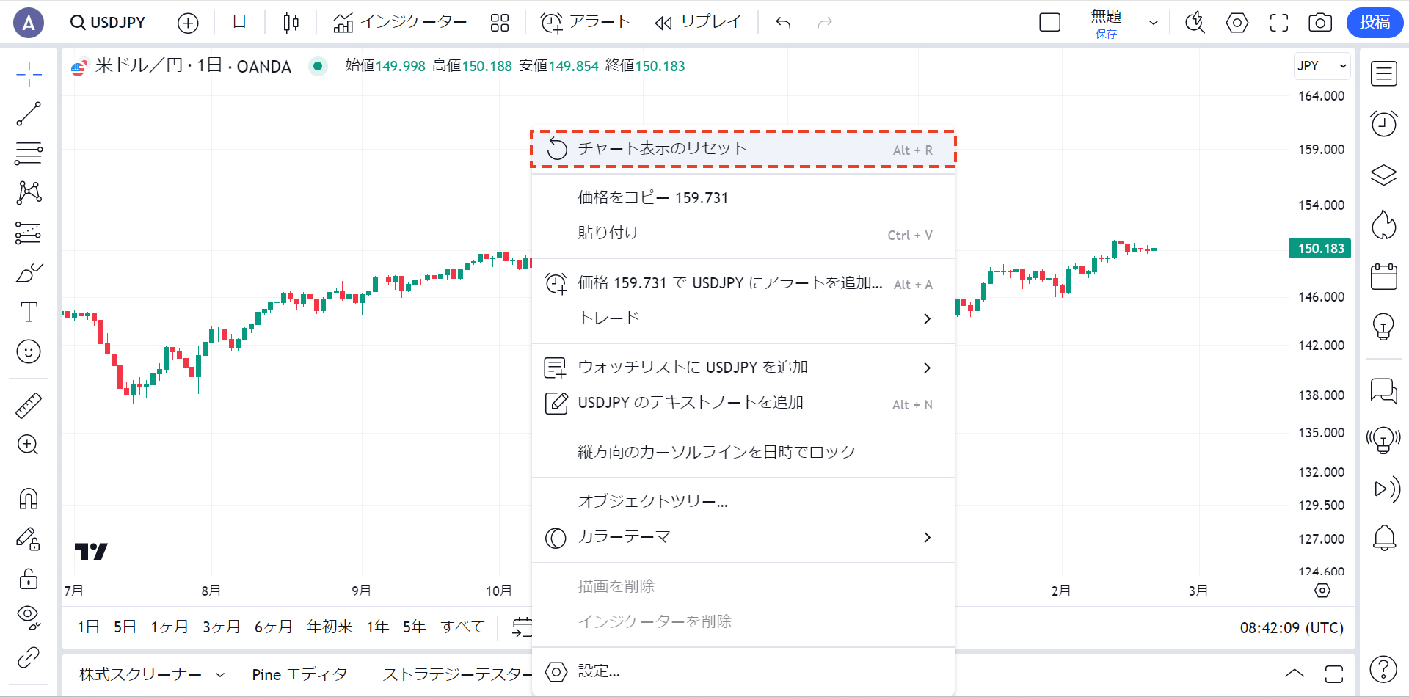
Task: Open the alerts clock panel
Action: coord(1384,123)
